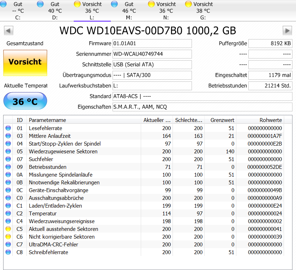
Task: Click status icon of Start/Stopp-Zyklen row
Action: click(8, 143)
